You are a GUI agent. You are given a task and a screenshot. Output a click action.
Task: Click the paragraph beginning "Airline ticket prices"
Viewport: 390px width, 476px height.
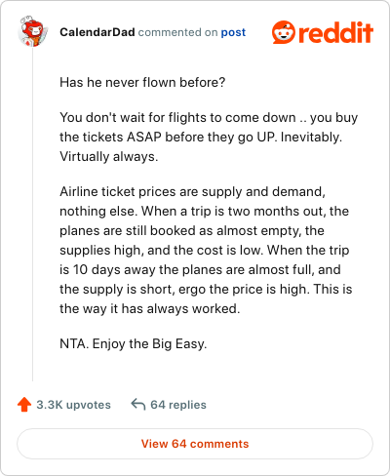tap(206, 250)
